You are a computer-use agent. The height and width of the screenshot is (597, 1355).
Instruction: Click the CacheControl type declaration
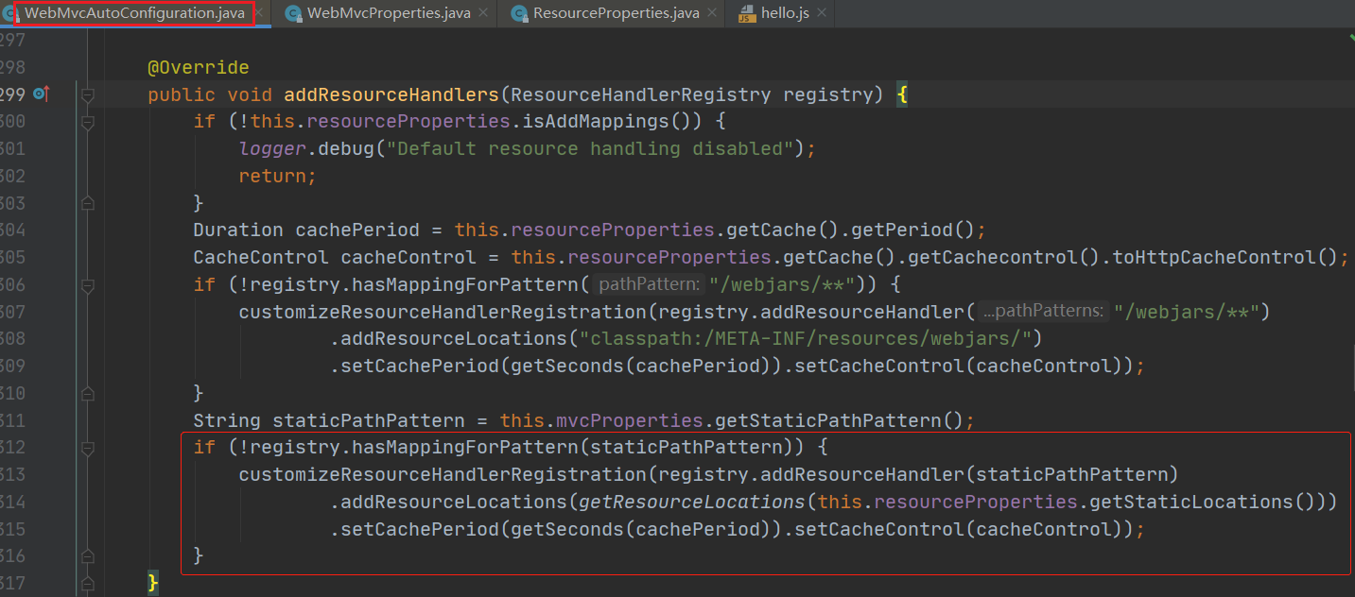point(261,257)
